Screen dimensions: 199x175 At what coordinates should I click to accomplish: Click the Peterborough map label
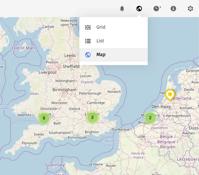(90, 93)
